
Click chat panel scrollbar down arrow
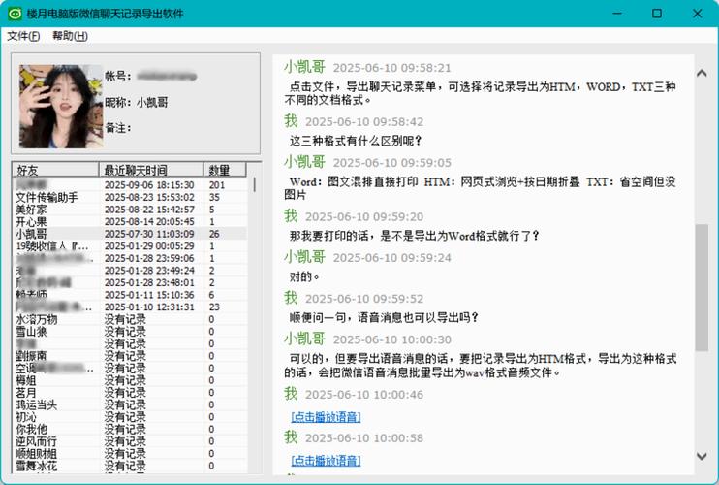[x=701, y=456]
